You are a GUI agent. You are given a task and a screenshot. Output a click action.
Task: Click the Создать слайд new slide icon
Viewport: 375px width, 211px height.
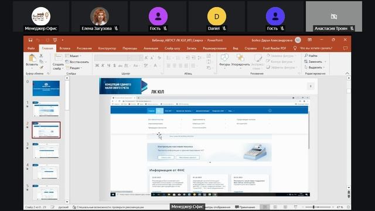58,57
